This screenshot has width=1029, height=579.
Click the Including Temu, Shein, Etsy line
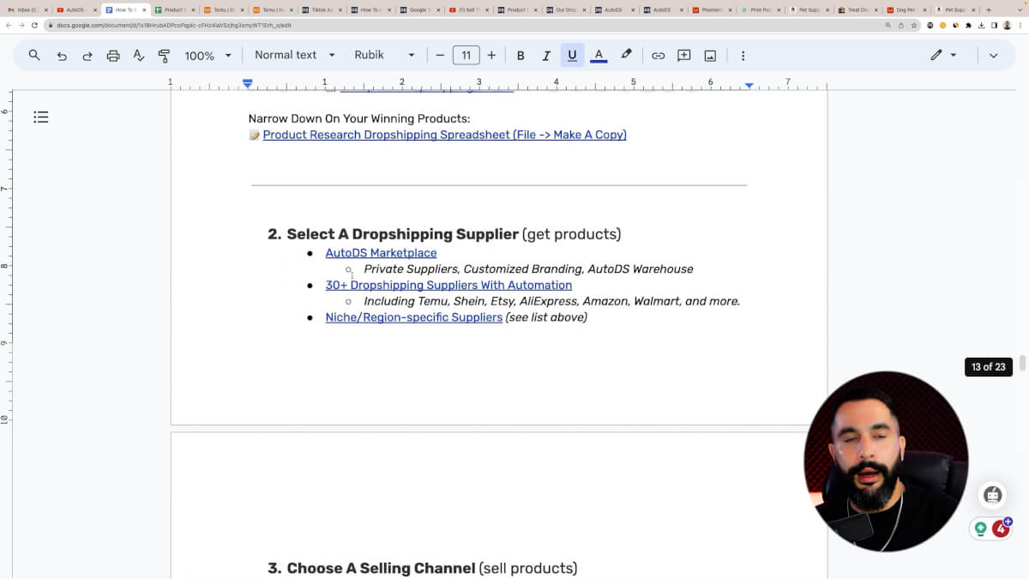(x=551, y=301)
